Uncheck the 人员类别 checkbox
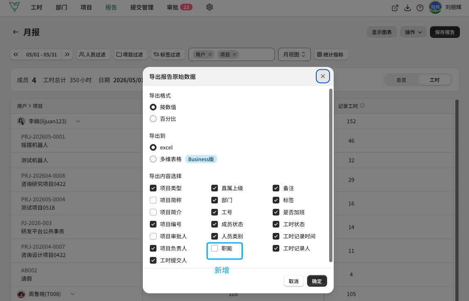Screen dimensions: 469x301 [x=215, y=236]
